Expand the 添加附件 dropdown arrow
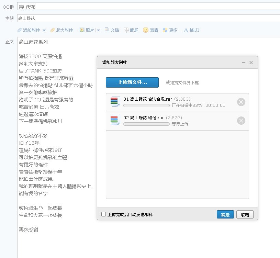The height and width of the screenshot is (258, 280). coord(44,30)
